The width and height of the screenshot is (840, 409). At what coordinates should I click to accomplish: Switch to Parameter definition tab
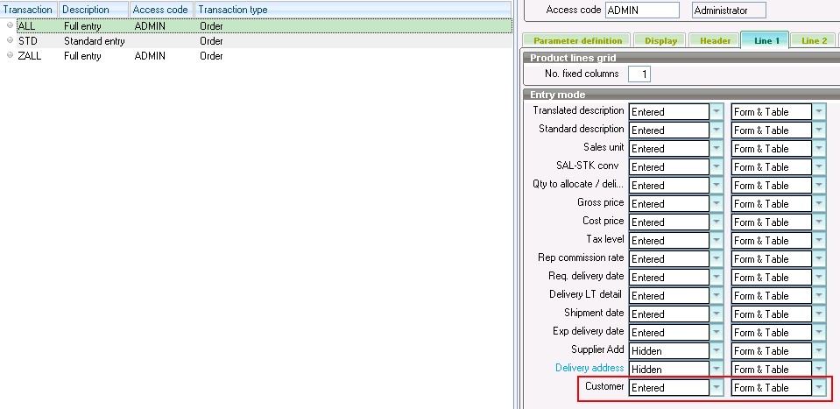(x=577, y=40)
